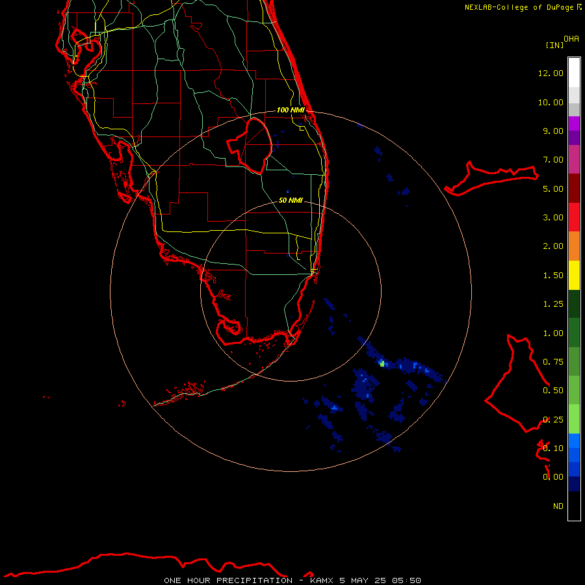Screen dimensions: 585x585
Task: Click the orange swatch in color scale
Action: click(574, 246)
